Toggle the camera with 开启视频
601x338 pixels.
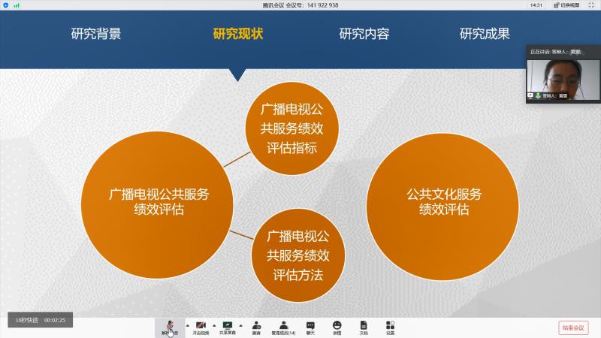pos(201,326)
